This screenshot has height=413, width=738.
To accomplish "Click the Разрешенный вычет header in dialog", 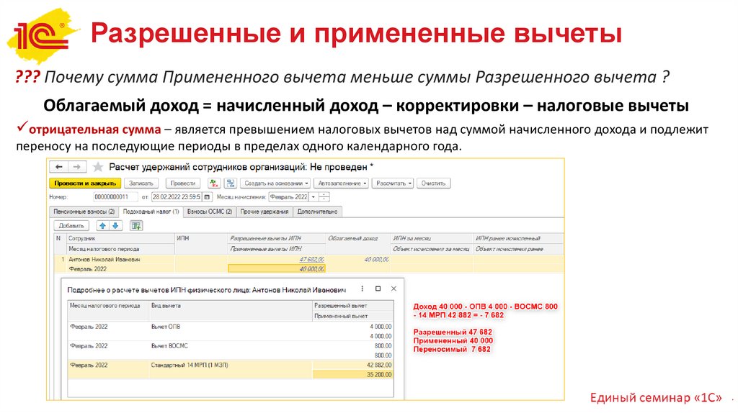I will [x=353, y=305].
